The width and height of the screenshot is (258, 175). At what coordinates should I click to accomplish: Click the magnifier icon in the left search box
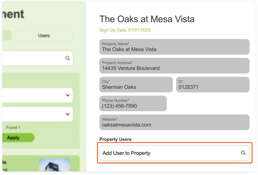pyautogui.click(x=67, y=58)
